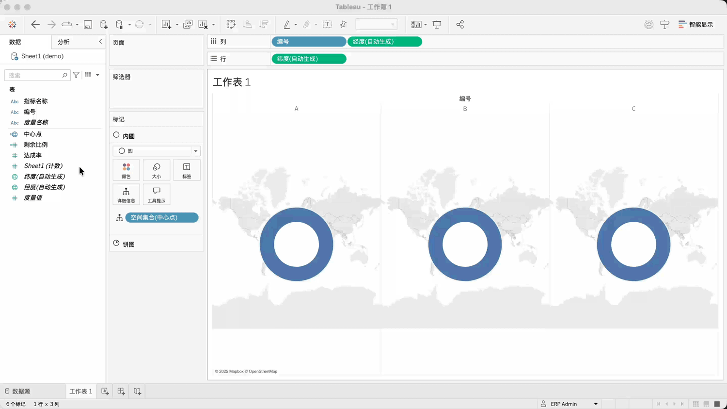
Task: Toggle the Show Me 智能显示 panel
Action: (x=695, y=24)
